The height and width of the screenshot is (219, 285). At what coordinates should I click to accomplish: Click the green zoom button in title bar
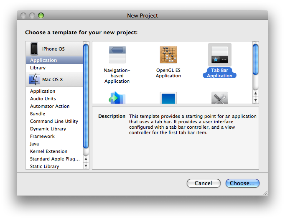41,16
